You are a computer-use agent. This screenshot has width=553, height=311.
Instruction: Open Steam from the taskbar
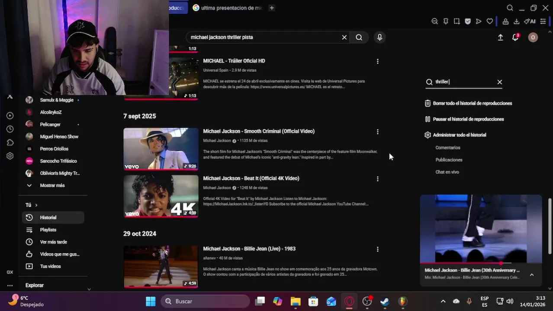[385, 301]
